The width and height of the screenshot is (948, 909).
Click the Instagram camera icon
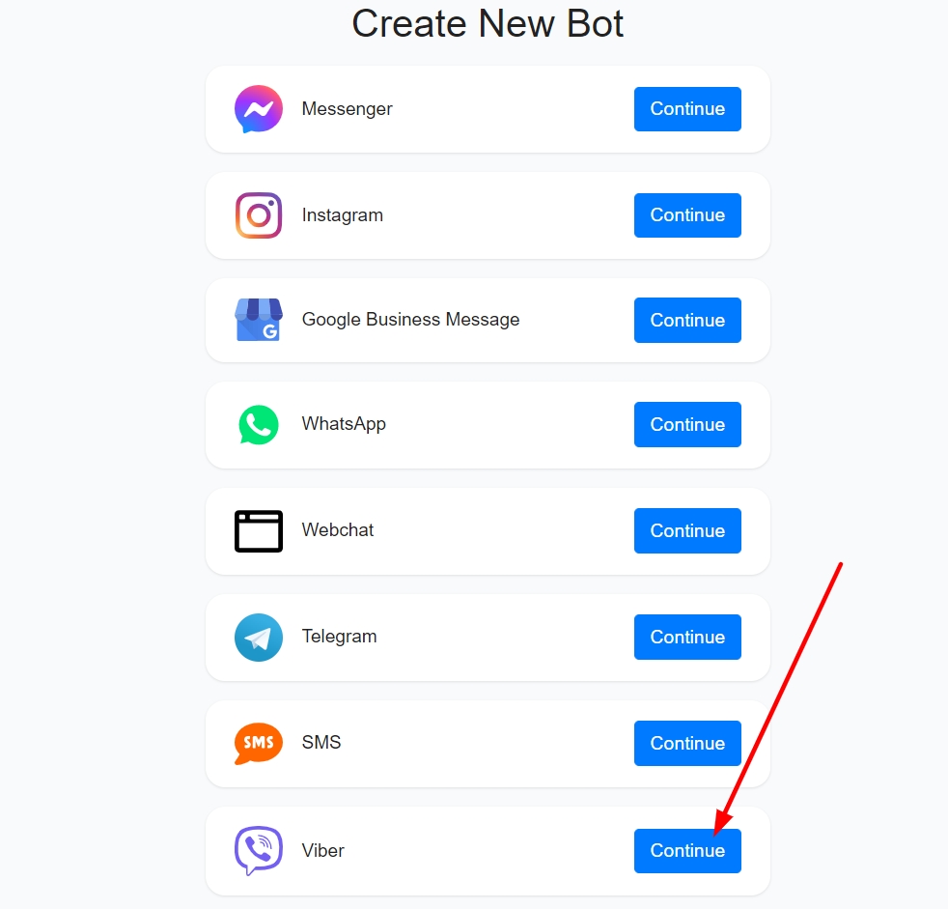point(258,215)
